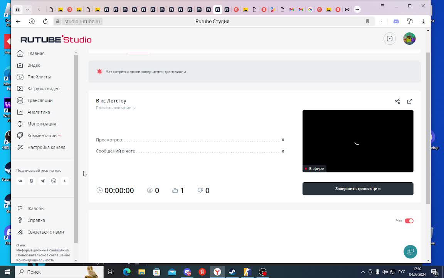Click the browser reload icon

tap(45, 21)
